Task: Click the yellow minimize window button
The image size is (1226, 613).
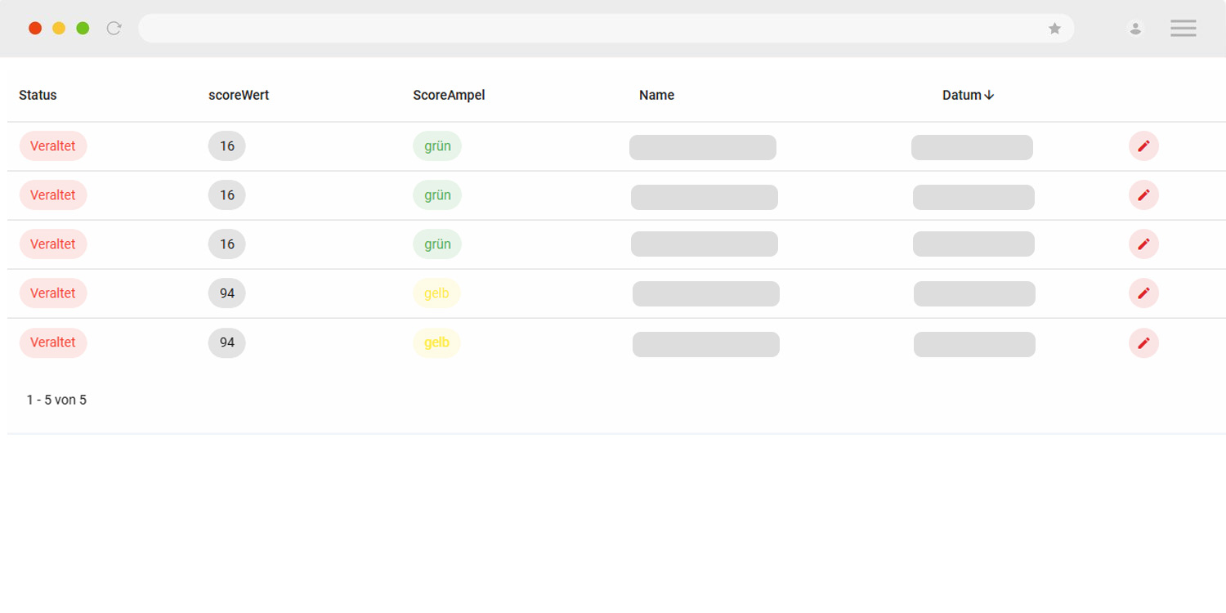Action: [59, 29]
